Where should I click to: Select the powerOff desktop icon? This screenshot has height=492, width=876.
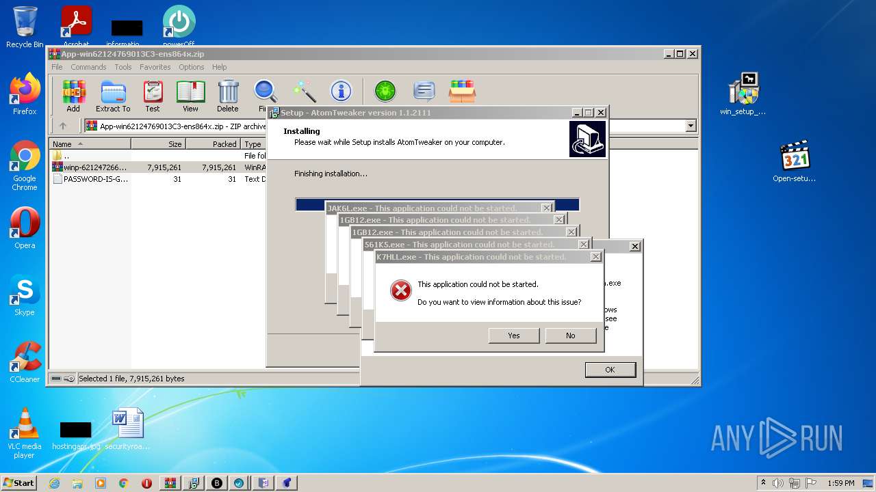pyautogui.click(x=179, y=27)
